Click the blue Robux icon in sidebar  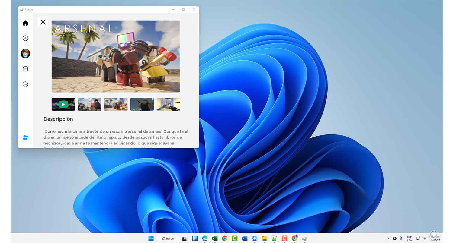25,138
